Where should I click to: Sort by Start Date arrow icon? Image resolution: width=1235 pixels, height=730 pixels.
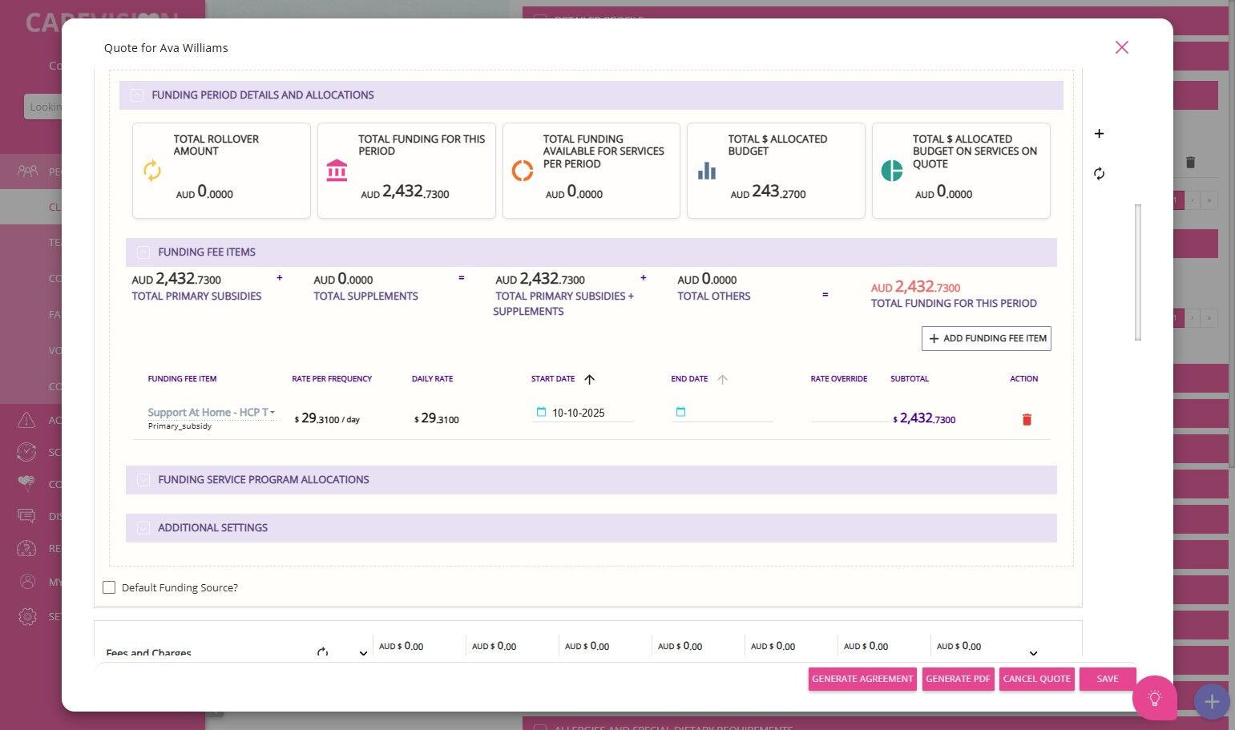(x=589, y=379)
